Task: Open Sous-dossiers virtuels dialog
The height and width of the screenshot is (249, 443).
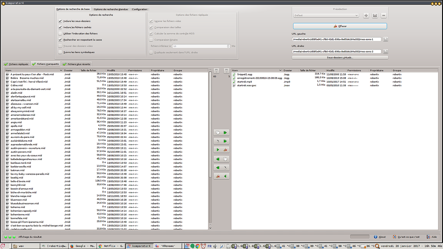Action: click(340, 58)
